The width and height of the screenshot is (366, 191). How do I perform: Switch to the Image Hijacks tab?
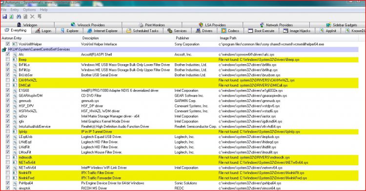(x=297, y=31)
